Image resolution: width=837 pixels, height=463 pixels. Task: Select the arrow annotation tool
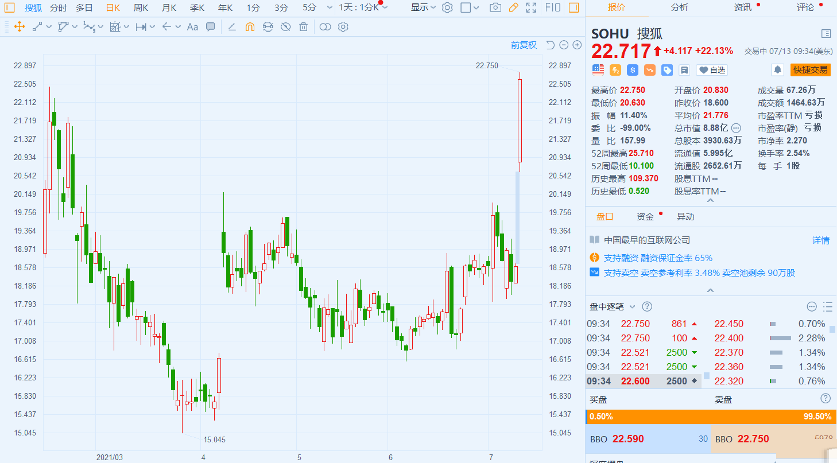(x=167, y=26)
